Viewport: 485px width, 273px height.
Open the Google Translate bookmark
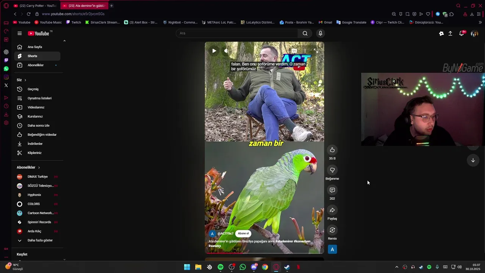pyautogui.click(x=351, y=22)
